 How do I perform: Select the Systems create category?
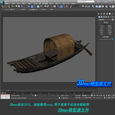point(113,17)
